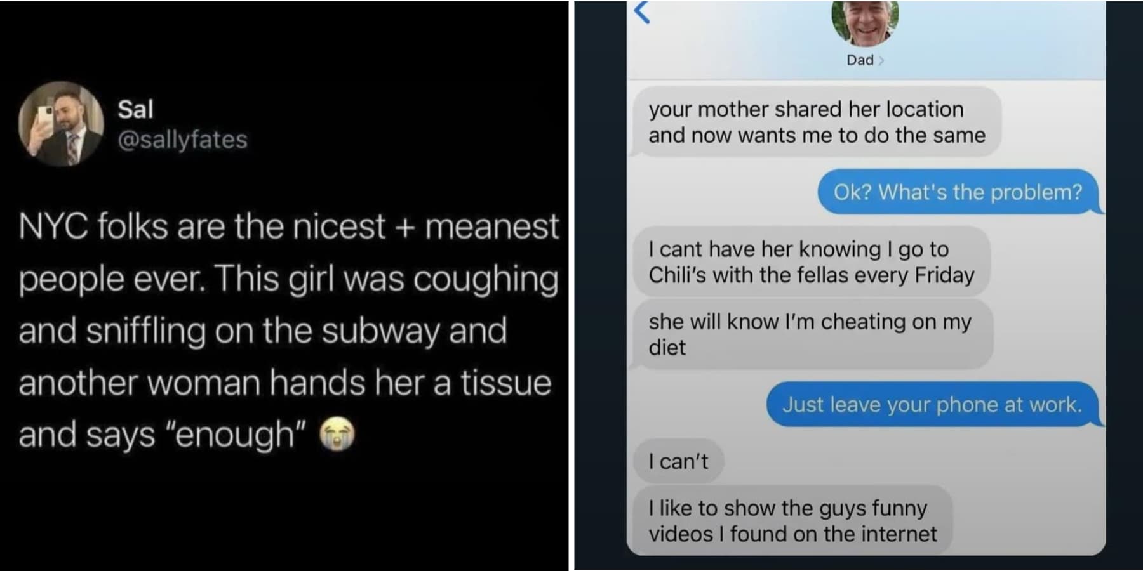Tap the crying emoji in the tweet

(x=337, y=435)
